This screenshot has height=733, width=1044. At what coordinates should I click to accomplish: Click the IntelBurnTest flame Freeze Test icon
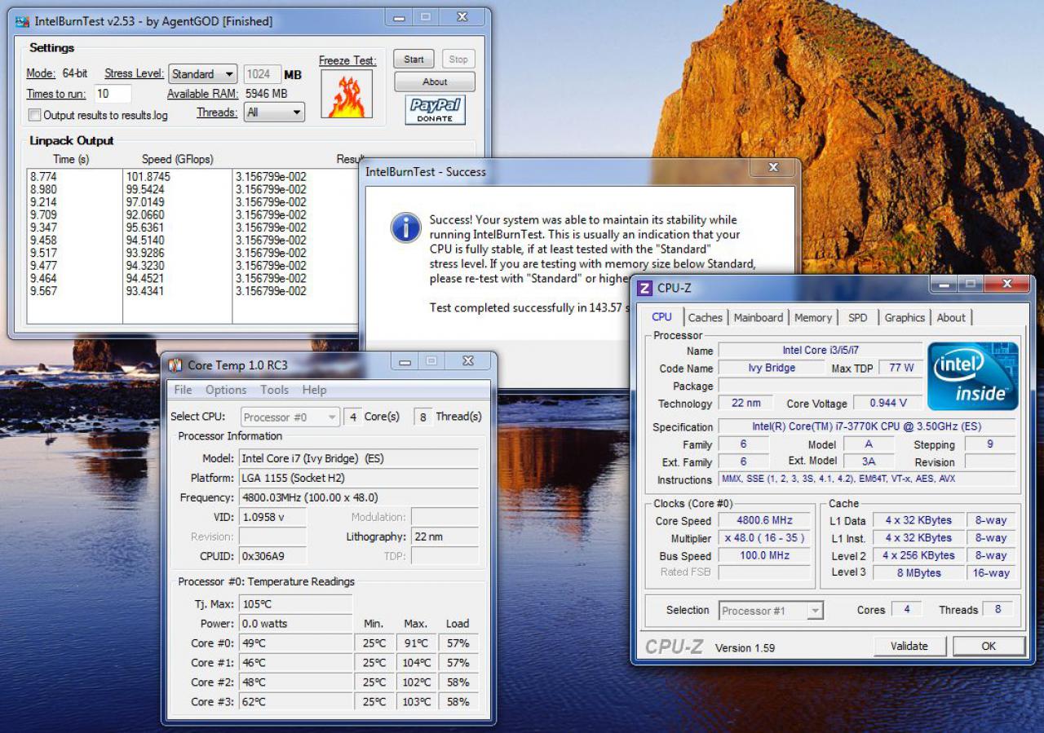pyautogui.click(x=346, y=95)
